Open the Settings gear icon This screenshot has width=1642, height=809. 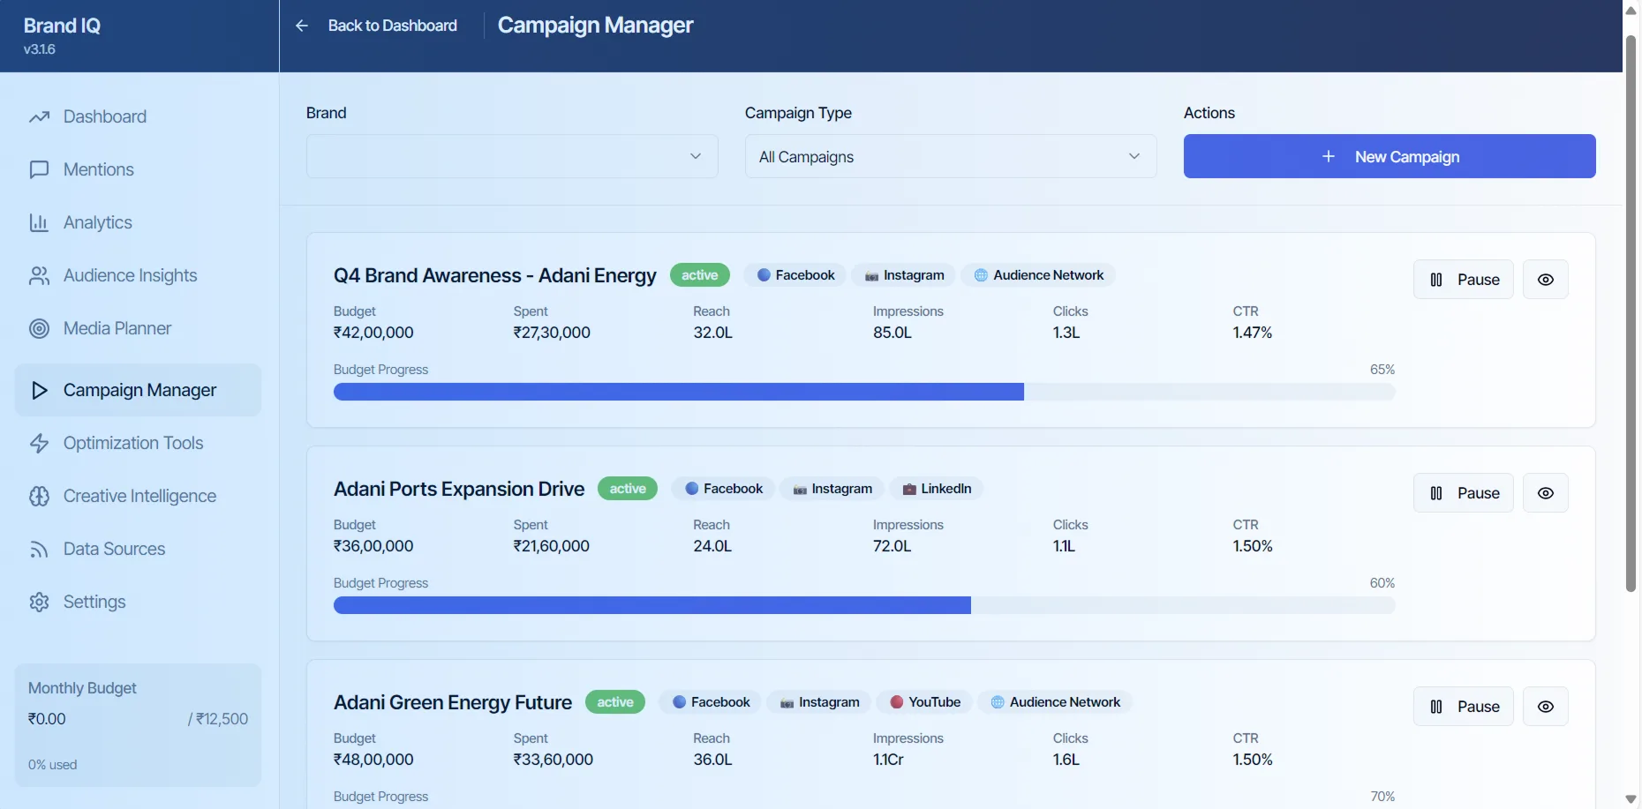coord(39,602)
